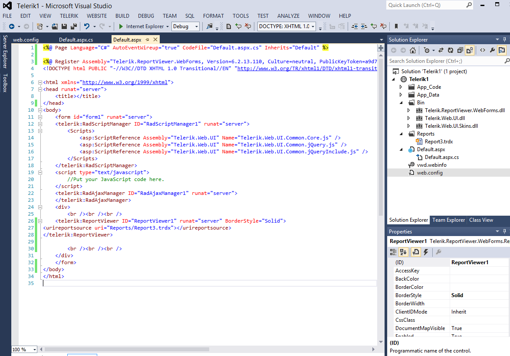The width and height of the screenshot is (510, 356).
Task: Start debugging with the green play icon
Action: pos(121,26)
